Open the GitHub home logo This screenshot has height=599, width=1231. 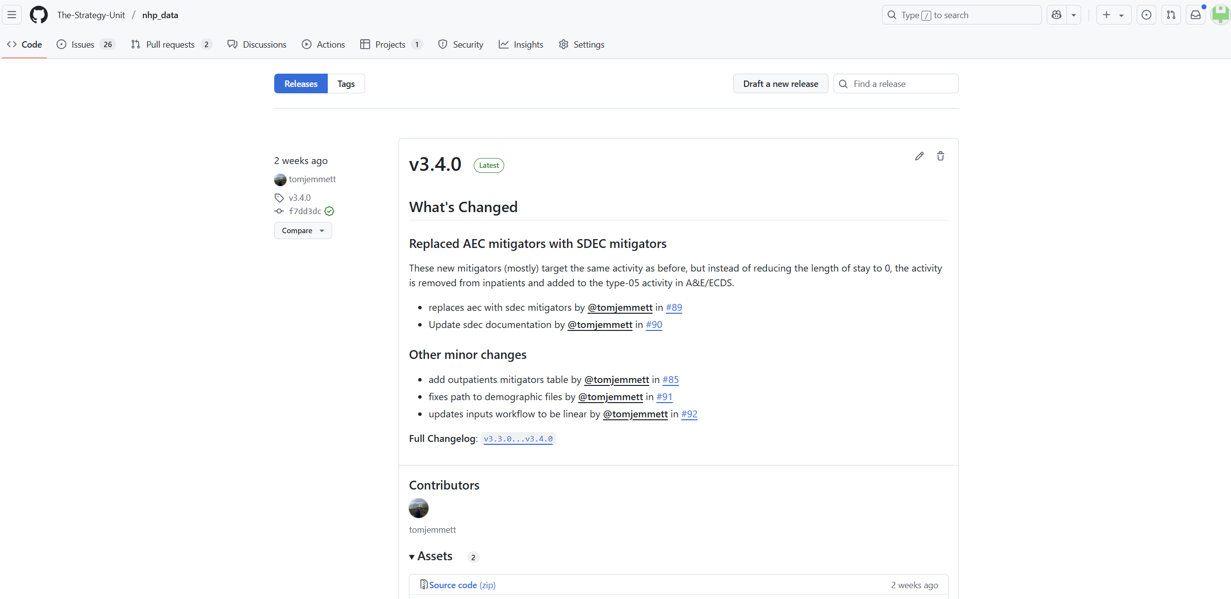(x=39, y=15)
